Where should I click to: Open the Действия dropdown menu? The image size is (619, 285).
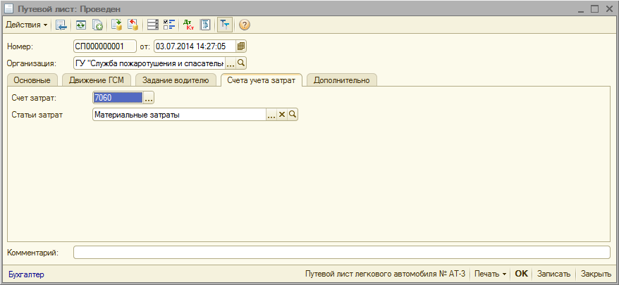[26, 25]
